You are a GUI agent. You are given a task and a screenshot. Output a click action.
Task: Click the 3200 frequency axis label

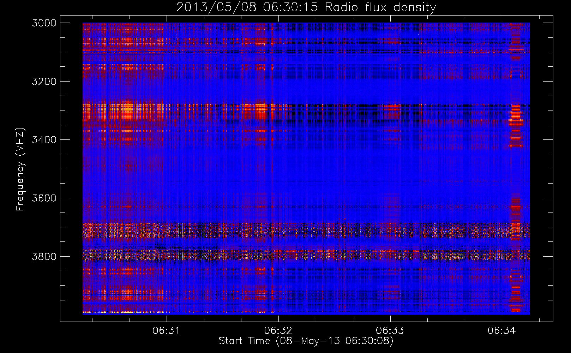point(44,82)
